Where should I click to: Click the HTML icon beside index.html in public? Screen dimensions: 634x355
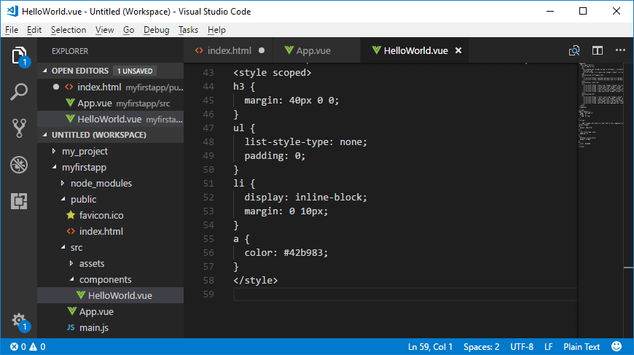tap(71, 231)
